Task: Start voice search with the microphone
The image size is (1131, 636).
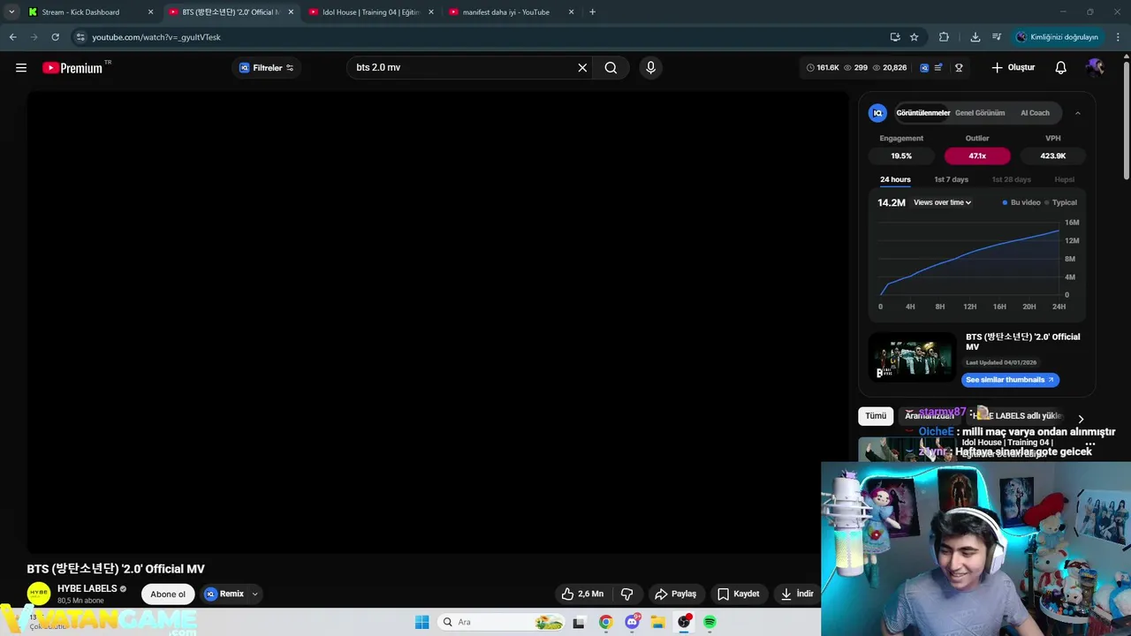Action: (650, 68)
